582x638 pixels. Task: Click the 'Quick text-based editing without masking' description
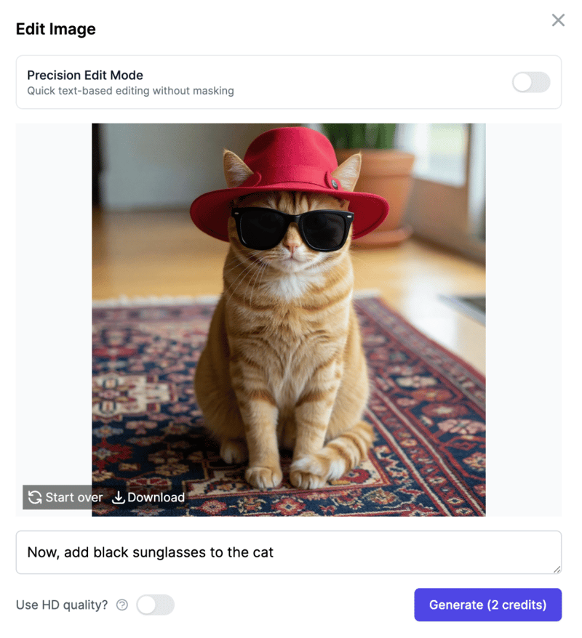(x=130, y=91)
